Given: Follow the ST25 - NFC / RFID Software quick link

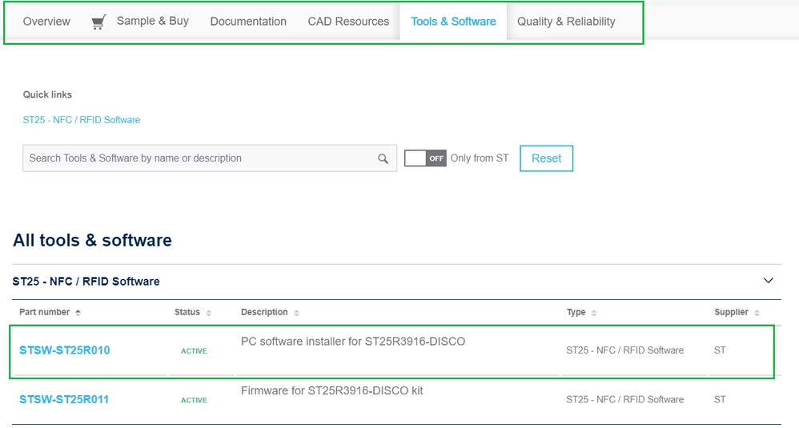Looking at the screenshot, I should [82, 119].
